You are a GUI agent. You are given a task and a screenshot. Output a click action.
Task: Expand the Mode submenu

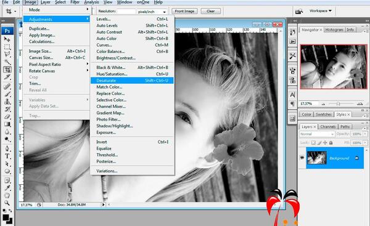point(56,10)
